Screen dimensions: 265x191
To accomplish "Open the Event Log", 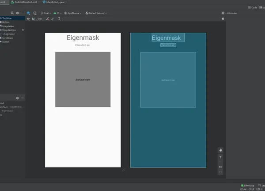I will click(x=247, y=185).
